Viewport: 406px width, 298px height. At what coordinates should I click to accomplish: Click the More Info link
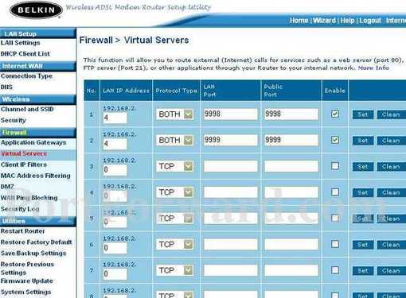coord(373,68)
